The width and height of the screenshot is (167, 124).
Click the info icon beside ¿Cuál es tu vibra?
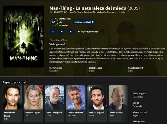[x=93, y=22]
